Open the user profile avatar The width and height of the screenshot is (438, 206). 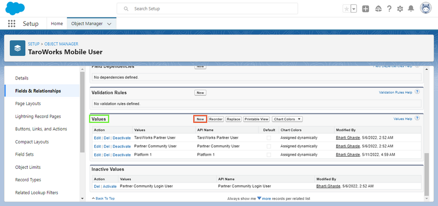(426, 8)
